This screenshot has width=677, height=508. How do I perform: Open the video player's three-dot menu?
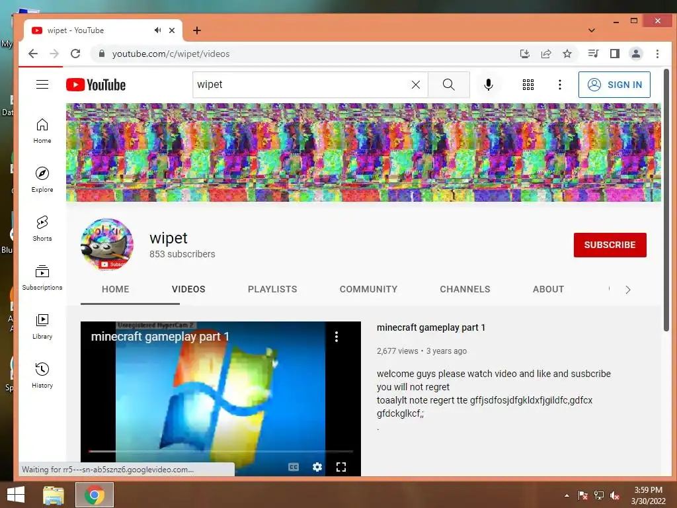337,337
